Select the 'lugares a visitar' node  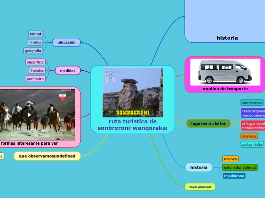point(208,123)
